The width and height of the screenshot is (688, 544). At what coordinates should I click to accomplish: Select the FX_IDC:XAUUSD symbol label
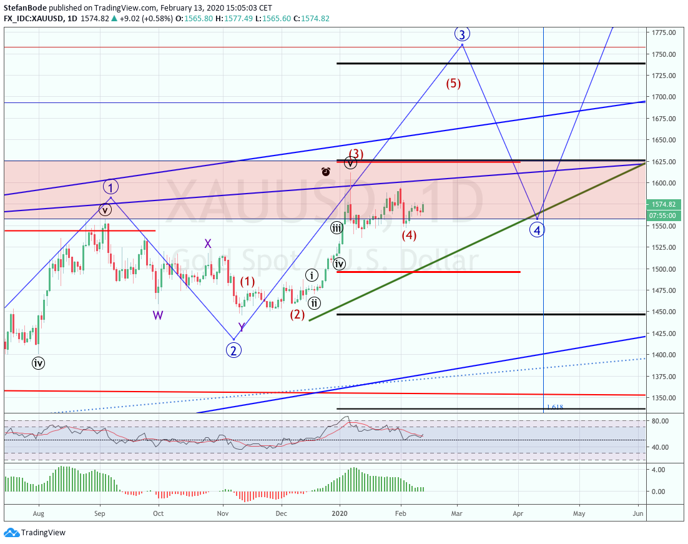[34, 19]
